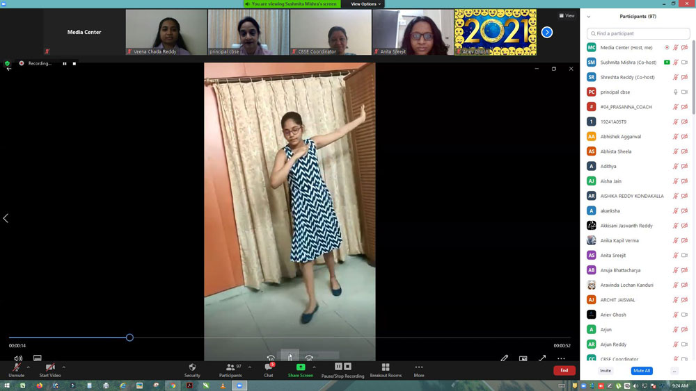This screenshot has height=391, width=696.
Task: Toggle Abhishek Aggarwal's muted mic icon
Action: click(x=676, y=136)
